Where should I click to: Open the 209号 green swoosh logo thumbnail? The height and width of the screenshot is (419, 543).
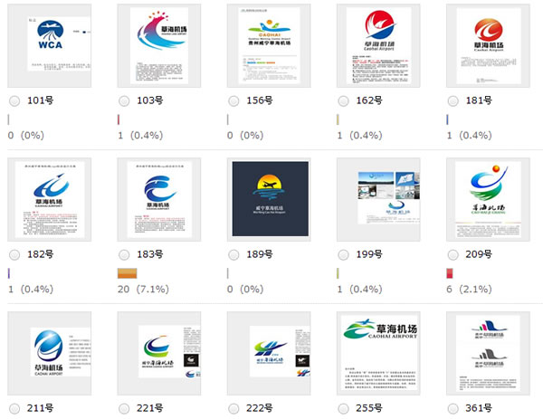489,200
